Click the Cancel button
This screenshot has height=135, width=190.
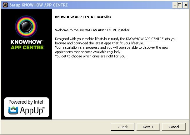[x=174, y=127]
